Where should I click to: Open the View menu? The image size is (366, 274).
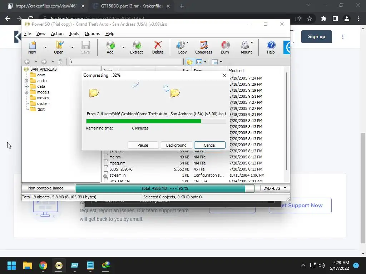pyautogui.click(x=41, y=34)
